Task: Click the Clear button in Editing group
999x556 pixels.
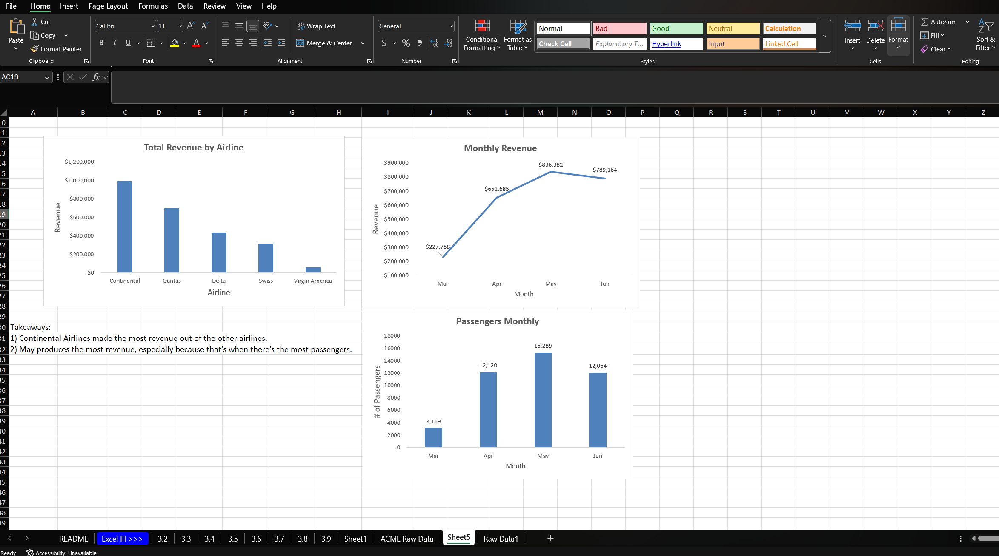Action: click(935, 49)
